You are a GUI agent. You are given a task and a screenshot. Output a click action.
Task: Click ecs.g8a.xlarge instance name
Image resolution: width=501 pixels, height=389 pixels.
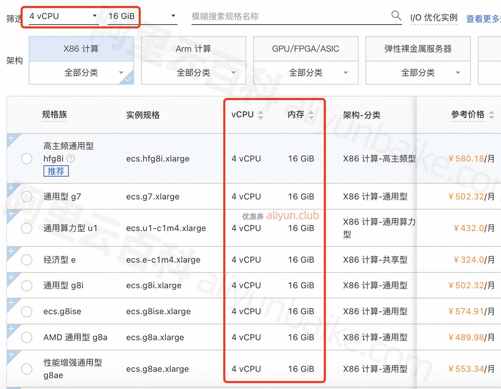click(155, 338)
